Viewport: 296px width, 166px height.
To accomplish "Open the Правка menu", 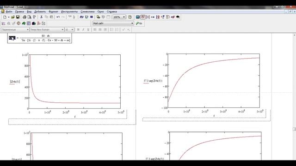I will (x=19, y=12).
